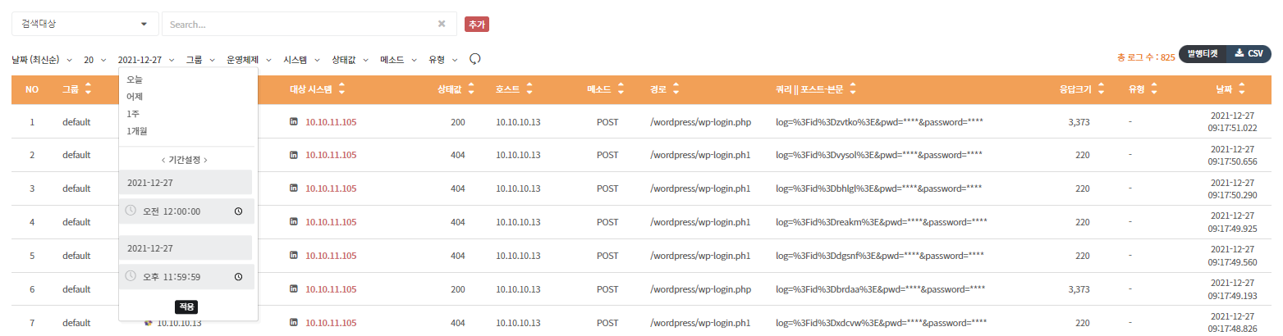Screen dimensions: 1283x336
Task: Sort by 상태값 column sort arrows
Action: (470, 89)
